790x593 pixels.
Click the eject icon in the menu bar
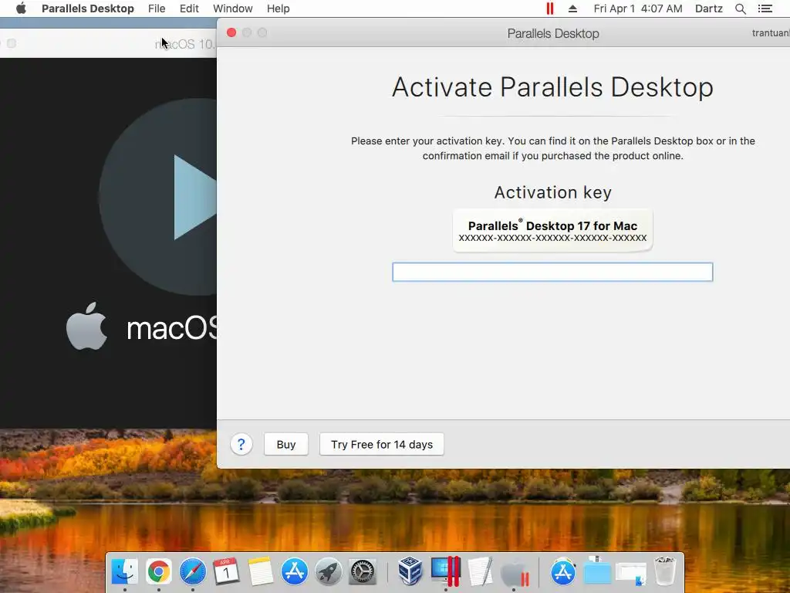(x=572, y=8)
